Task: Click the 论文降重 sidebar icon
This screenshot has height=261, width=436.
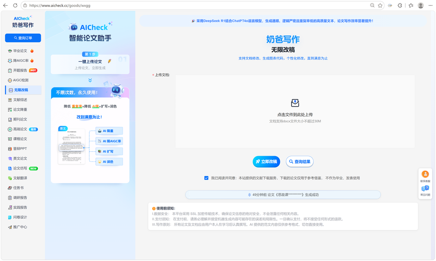Action: tap(10, 110)
